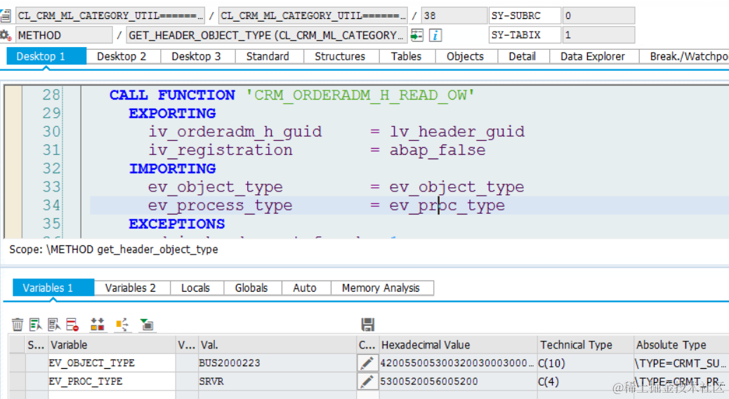
Task: Click the METHOD event type field
Action: point(64,35)
